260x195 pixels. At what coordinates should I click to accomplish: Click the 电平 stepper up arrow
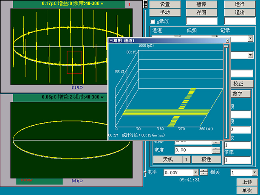tap(203, 171)
